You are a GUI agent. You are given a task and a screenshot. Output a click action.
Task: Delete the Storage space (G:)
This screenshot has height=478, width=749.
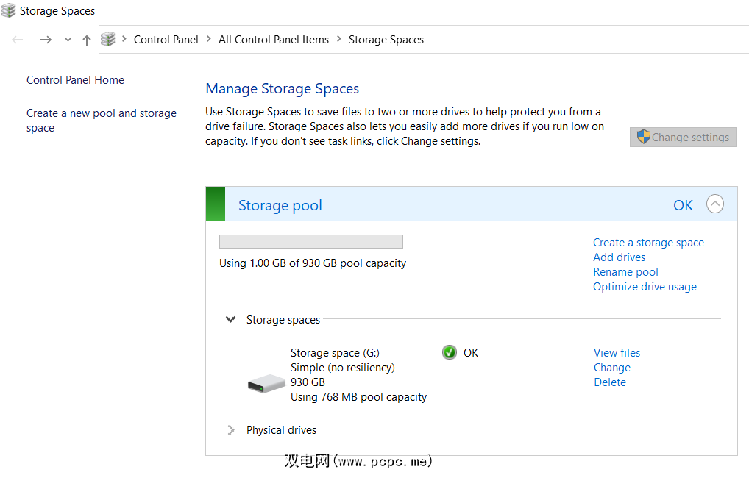[610, 382]
